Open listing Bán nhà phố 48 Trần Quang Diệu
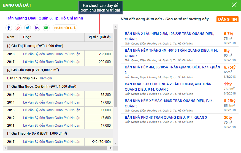Screen dimensions: 241x153 click(166, 118)
